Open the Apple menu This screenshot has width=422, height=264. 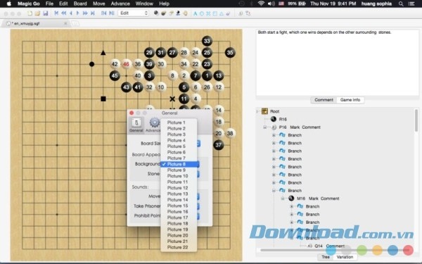pyautogui.click(x=9, y=4)
